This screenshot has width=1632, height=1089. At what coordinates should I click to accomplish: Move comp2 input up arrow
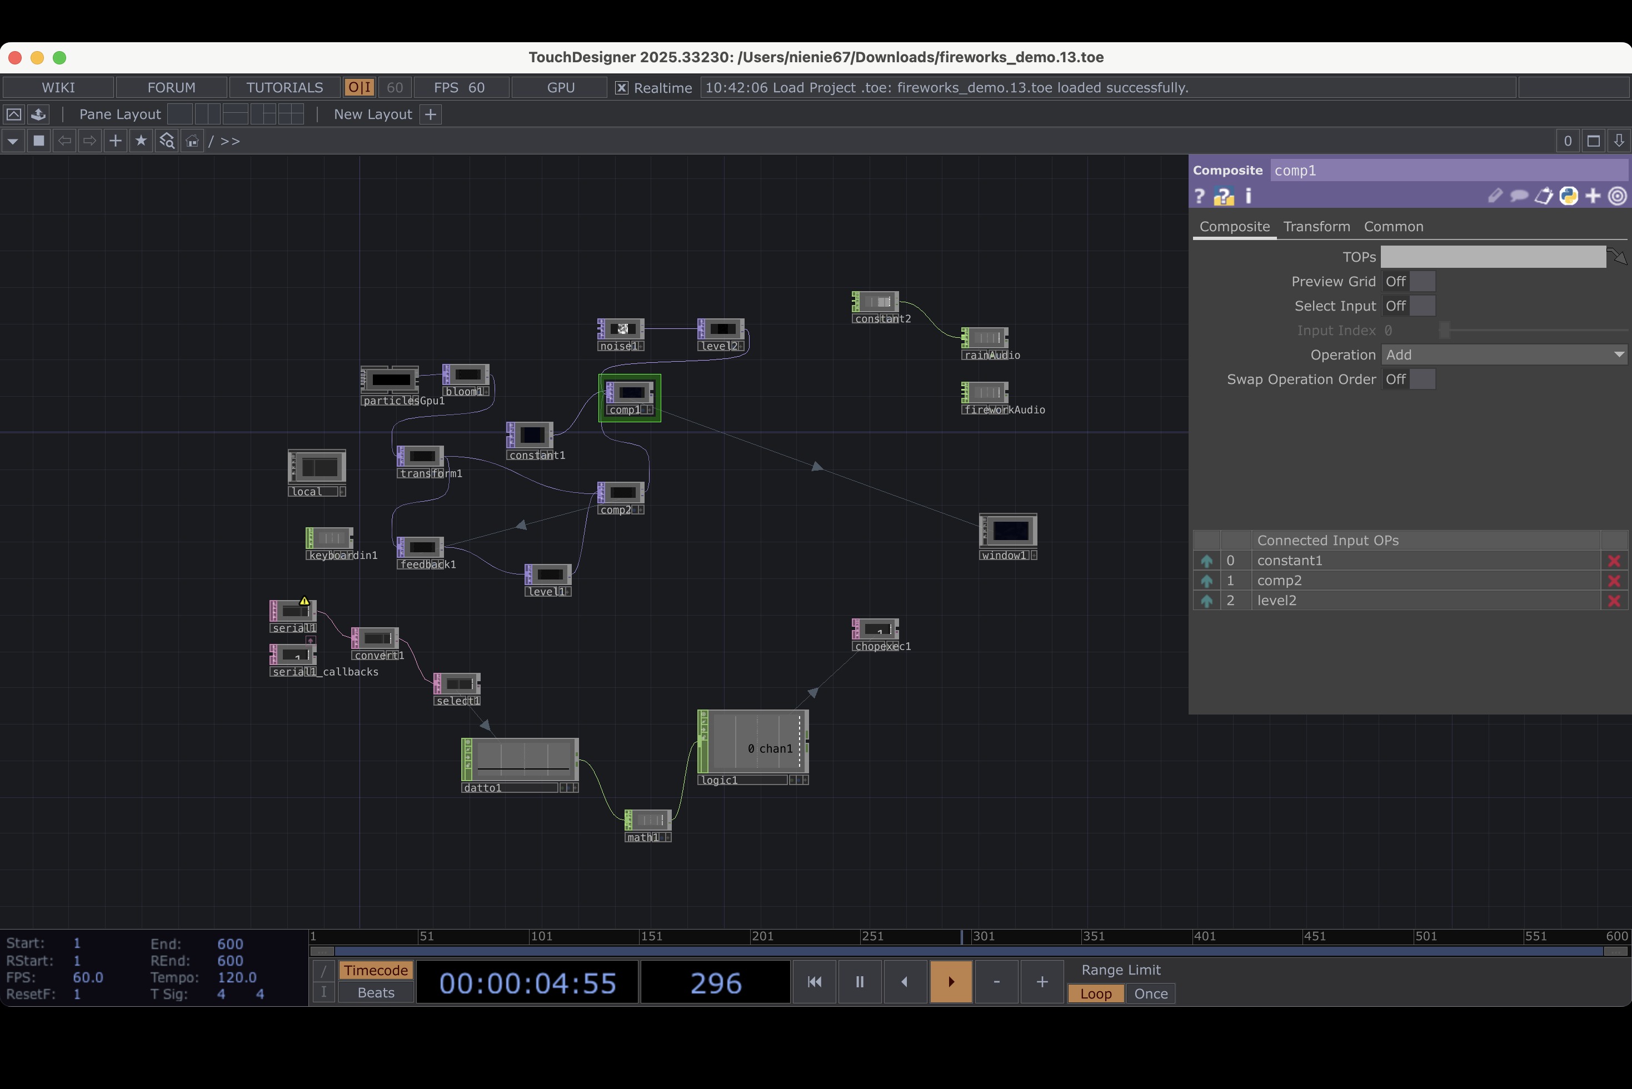click(1206, 581)
